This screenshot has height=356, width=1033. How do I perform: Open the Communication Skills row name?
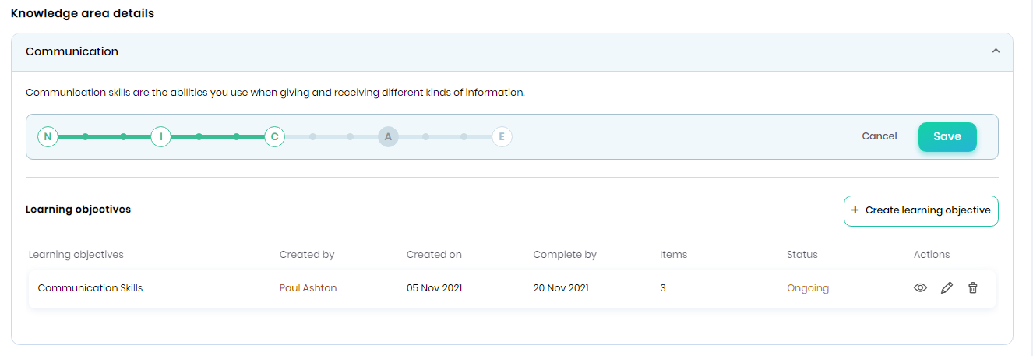pyautogui.click(x=90, y=288)
